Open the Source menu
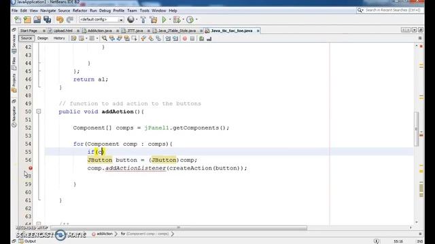The height and width of the screenshot is (244, 435). 64,11
